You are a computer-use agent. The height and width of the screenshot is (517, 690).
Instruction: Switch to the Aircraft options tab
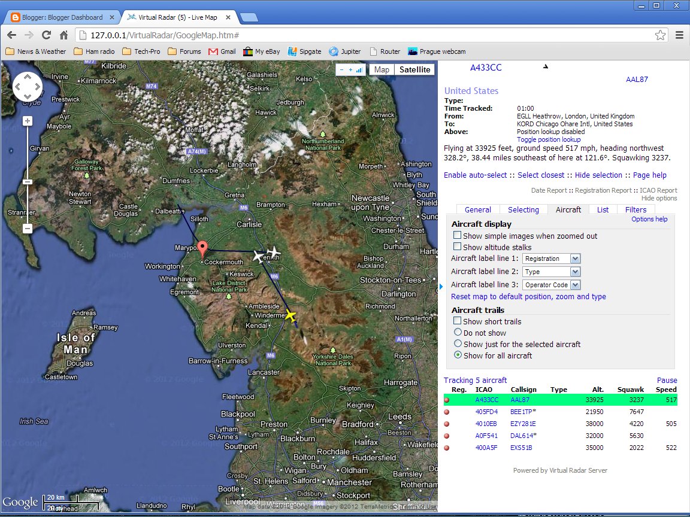(x=568, y=209)
